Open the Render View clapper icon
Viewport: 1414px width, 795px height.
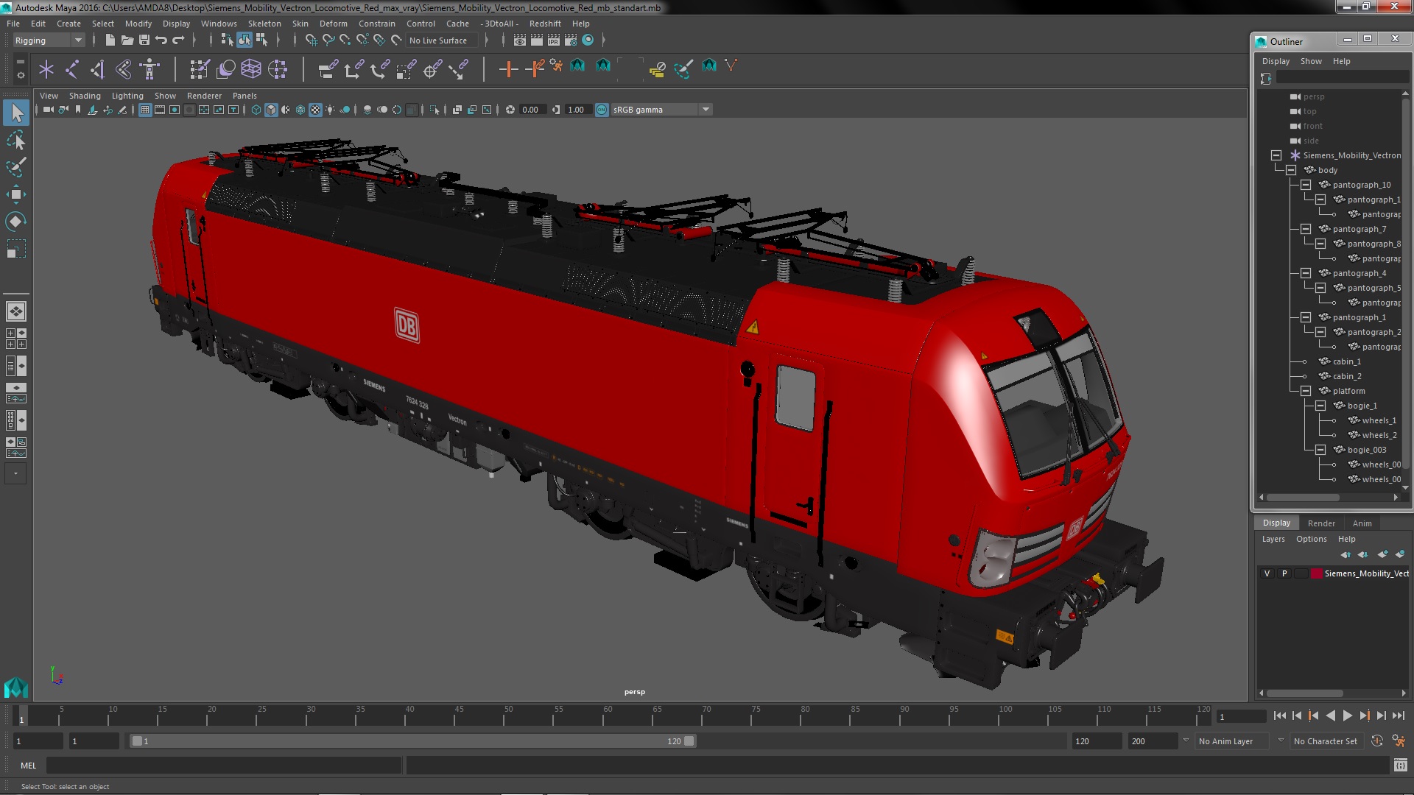coord(520,40)
